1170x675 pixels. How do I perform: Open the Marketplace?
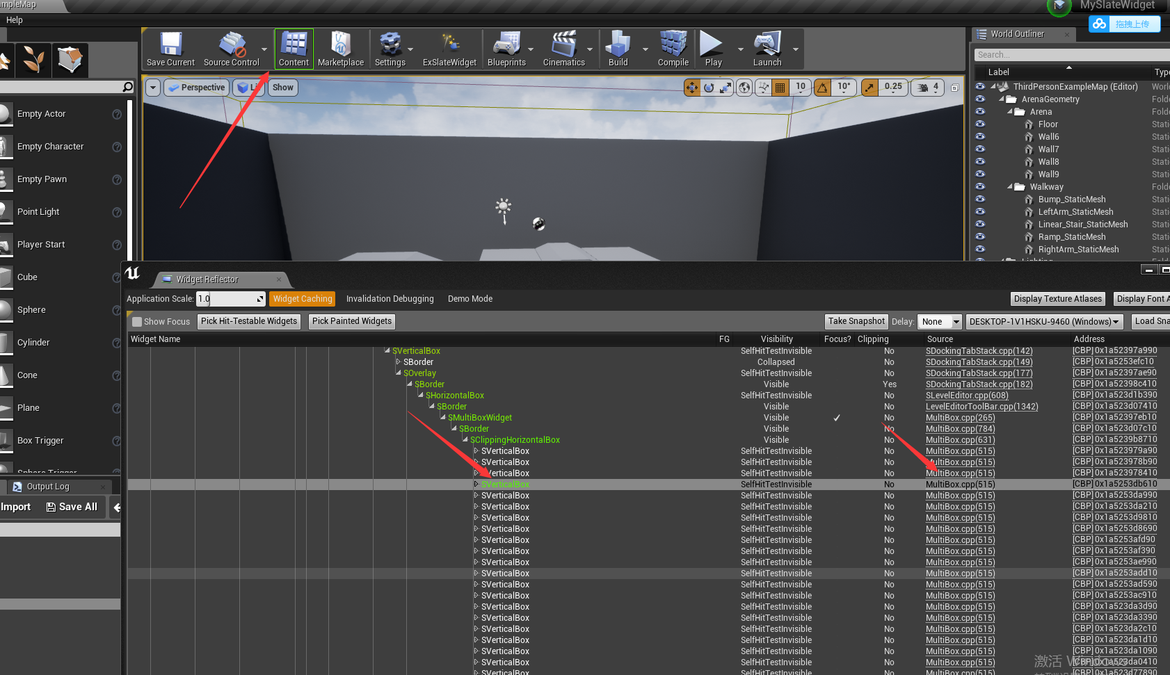(x=340, y=48)
